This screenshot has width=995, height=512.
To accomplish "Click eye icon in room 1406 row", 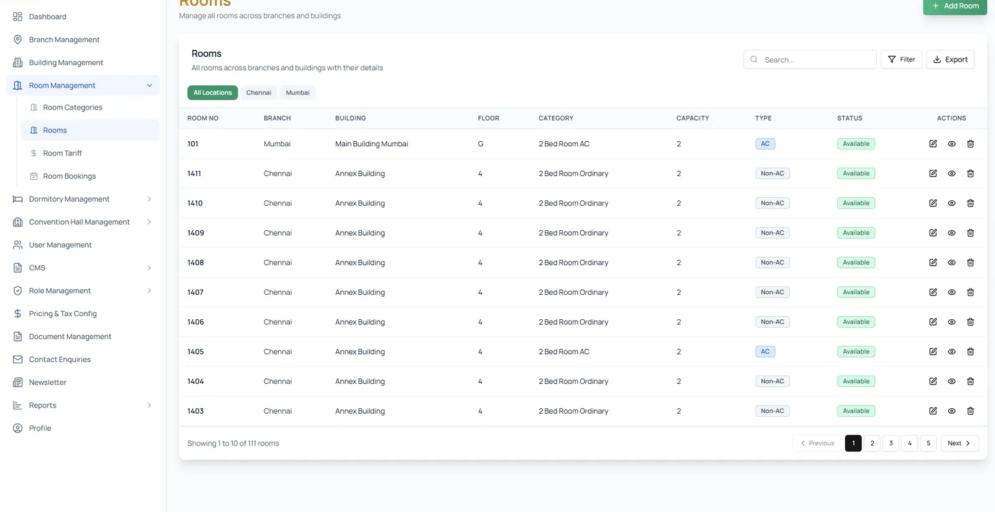I will pos(951,322).
